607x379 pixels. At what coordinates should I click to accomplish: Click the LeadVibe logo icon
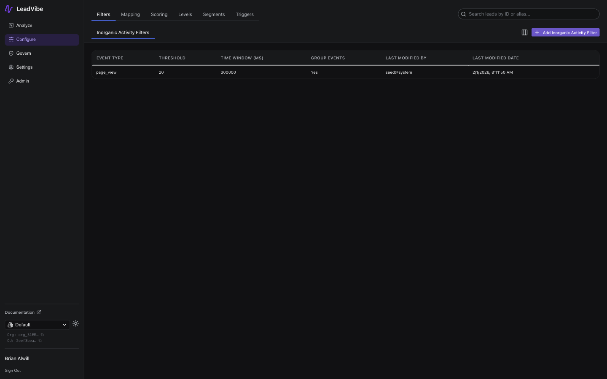(8, 8)
